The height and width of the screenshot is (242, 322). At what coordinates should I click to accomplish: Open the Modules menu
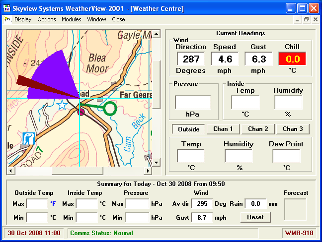pos(72,19)
